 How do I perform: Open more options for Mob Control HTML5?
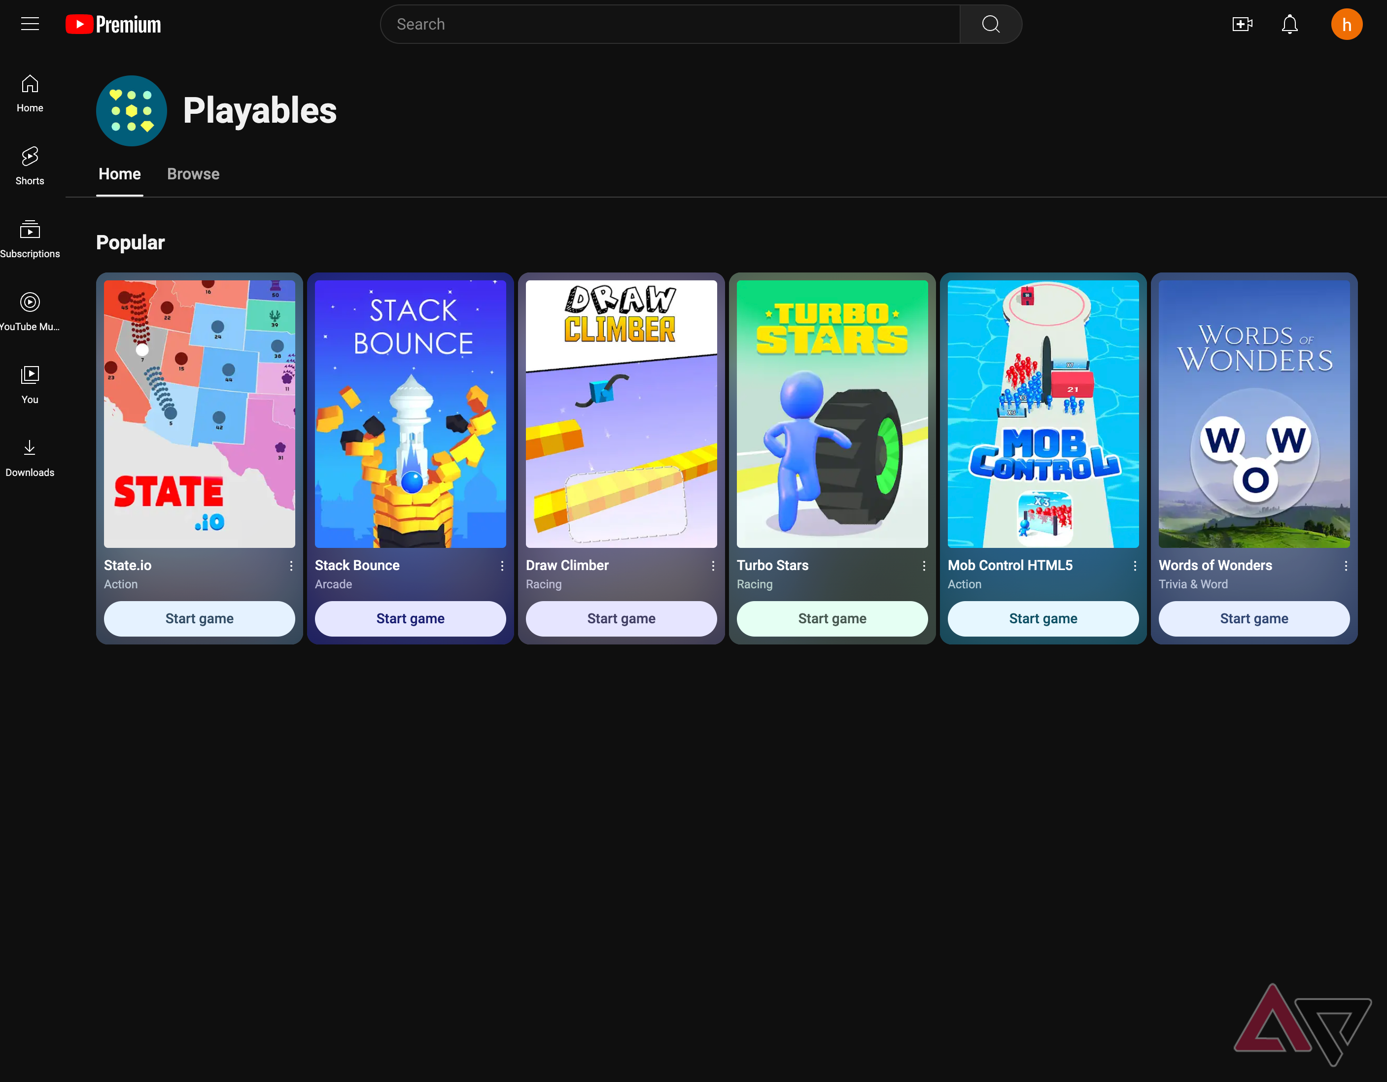(1135, 566)
